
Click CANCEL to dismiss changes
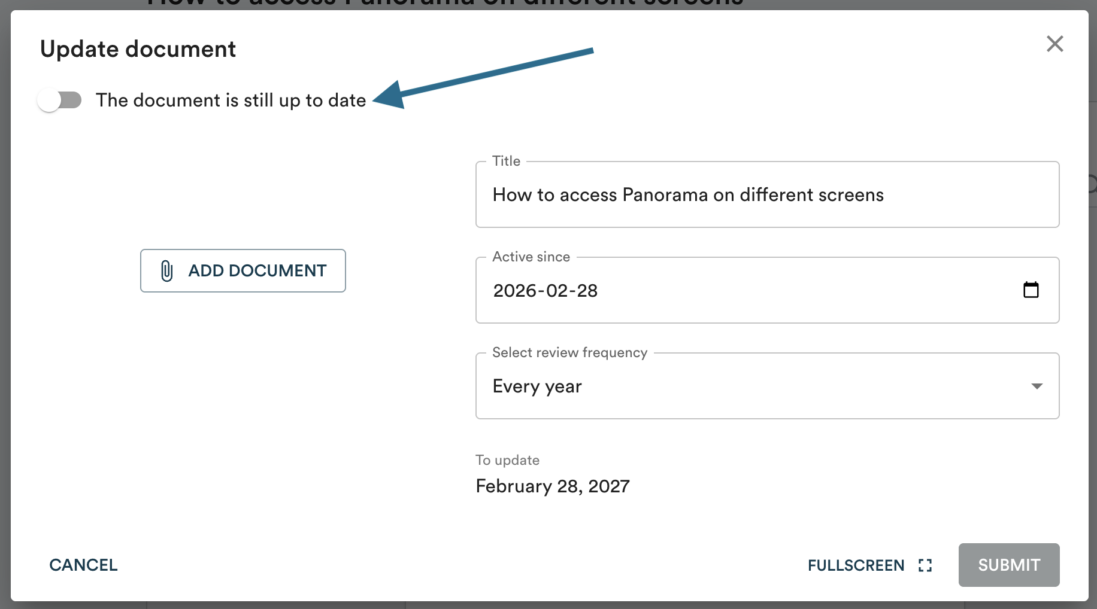(x=83, y=565)
